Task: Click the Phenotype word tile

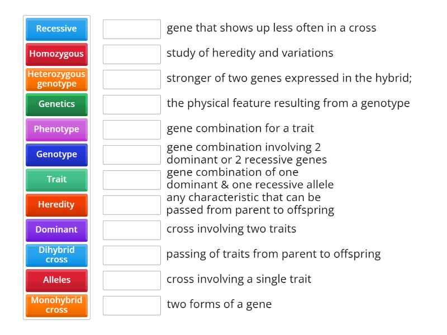Action: (x=56, y=129)
